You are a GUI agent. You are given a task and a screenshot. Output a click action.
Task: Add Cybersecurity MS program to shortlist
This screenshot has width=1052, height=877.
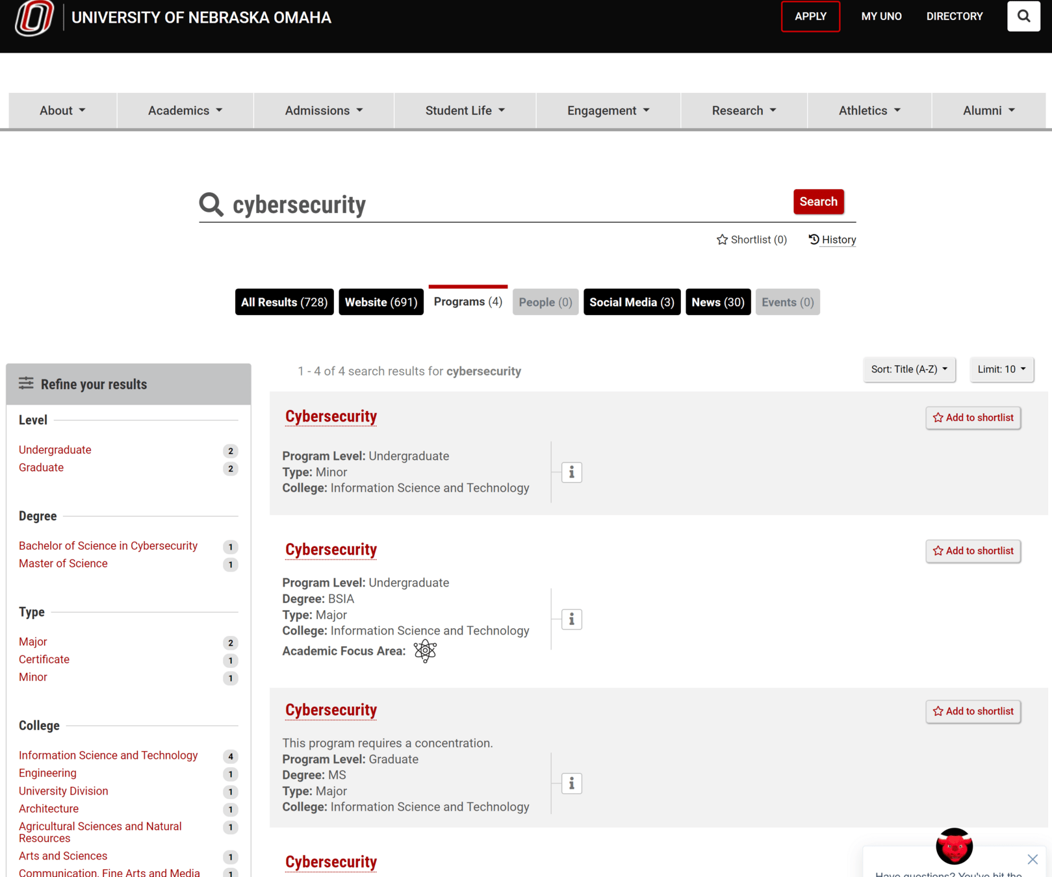point(973,711)
